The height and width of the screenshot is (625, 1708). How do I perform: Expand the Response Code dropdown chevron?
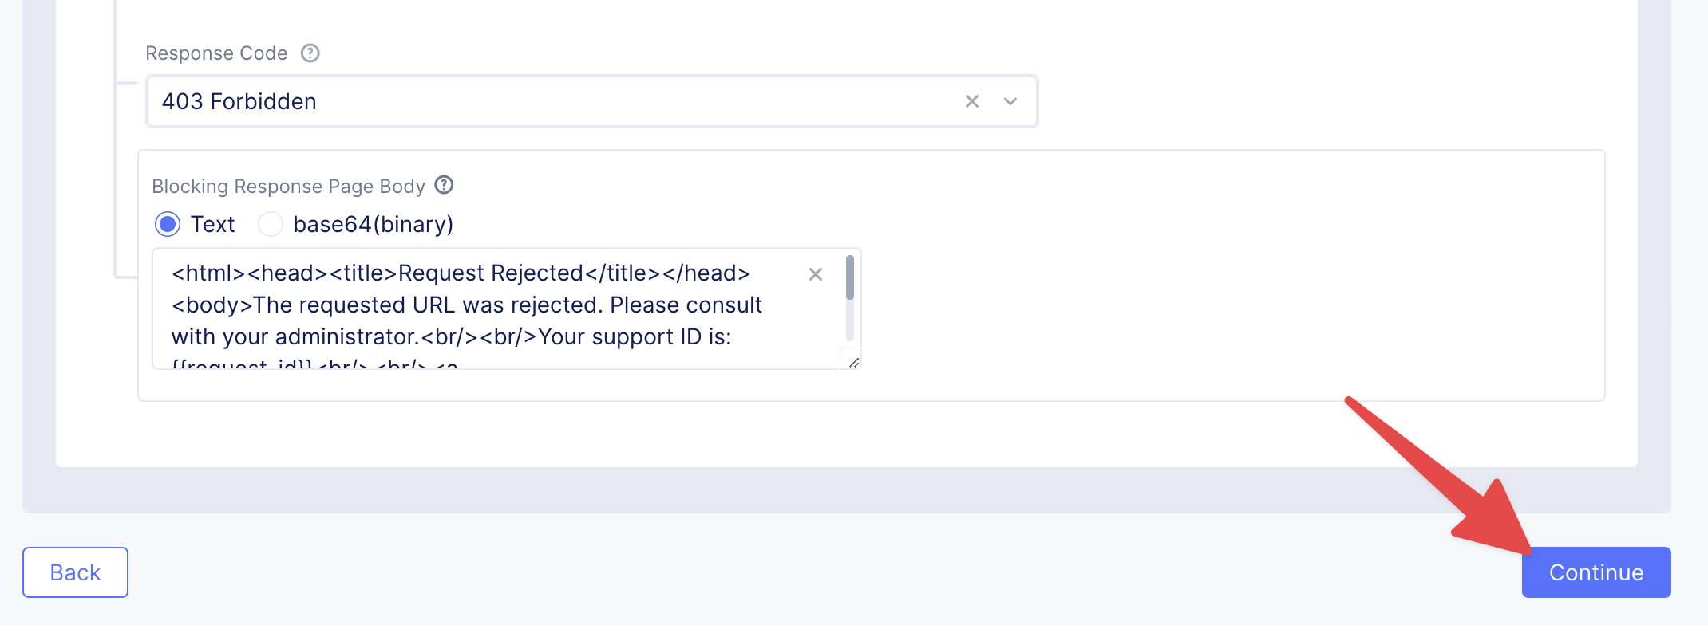click(x=1010, y=101)
